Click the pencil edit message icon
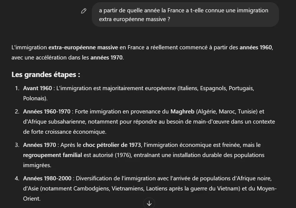The image size is (296, 208). pos(84,11)
